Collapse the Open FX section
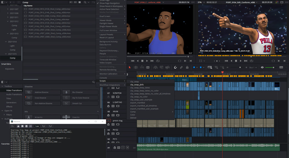289x158 pixels. pyautogui.click(x=2, y=111)
